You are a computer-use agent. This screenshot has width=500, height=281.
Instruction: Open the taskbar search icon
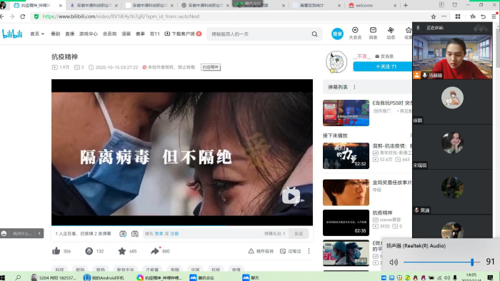click(18, 277)
